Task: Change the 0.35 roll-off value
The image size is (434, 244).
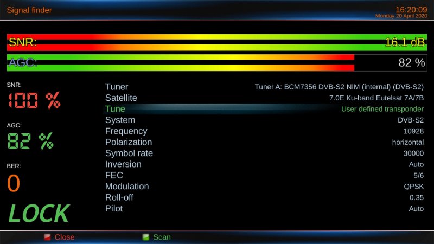Action: point(417,197)
